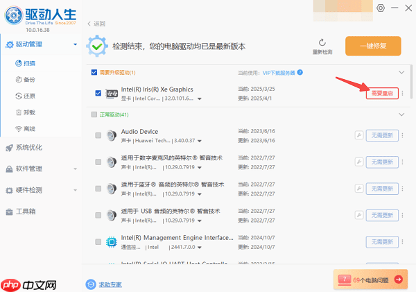
Task: Open more options for Audio Device row
Action: [x=402, y=135]
